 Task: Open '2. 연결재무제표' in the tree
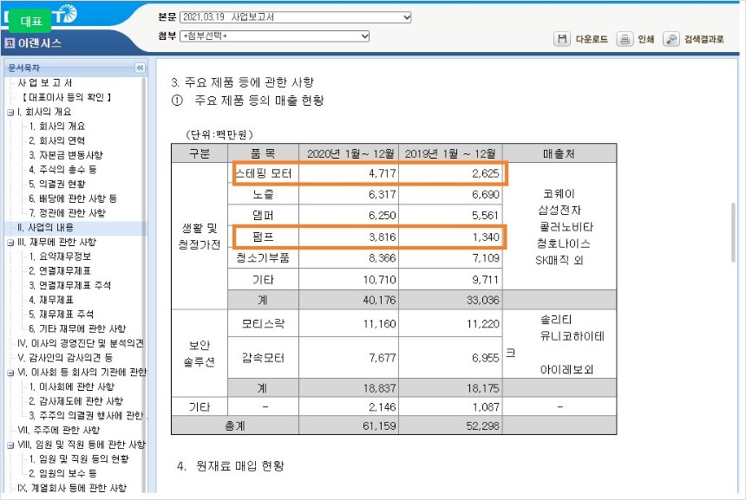[x=62, y=270]
